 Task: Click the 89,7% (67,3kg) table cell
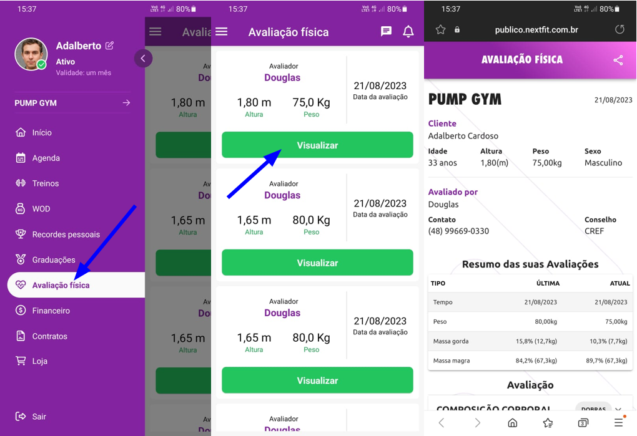(606, 361)
